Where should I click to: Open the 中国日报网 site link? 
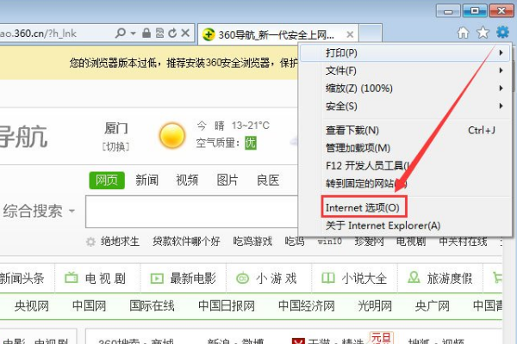[227, 306]
